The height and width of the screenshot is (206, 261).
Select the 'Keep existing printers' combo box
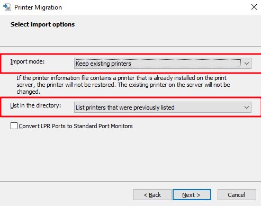tap(163, 63)
